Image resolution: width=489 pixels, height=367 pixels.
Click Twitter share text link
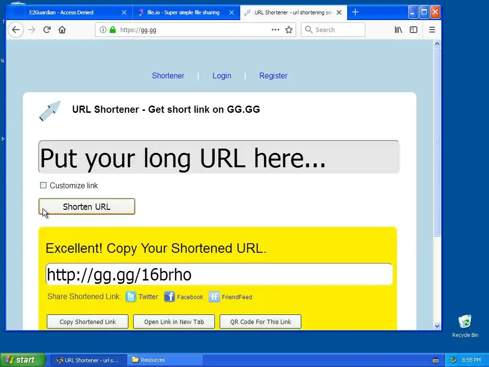coord(149,297)
